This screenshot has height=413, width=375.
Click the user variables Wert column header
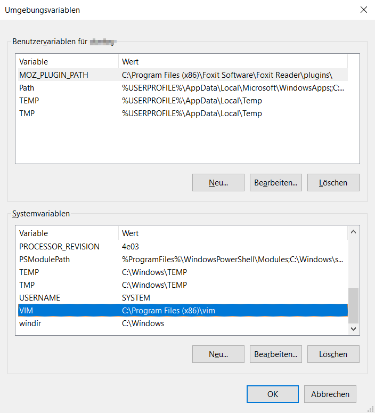[233, 62]
